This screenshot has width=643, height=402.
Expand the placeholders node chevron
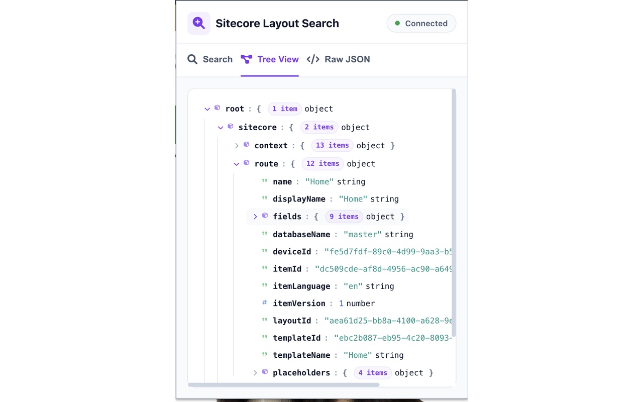(x=255, y=373)
